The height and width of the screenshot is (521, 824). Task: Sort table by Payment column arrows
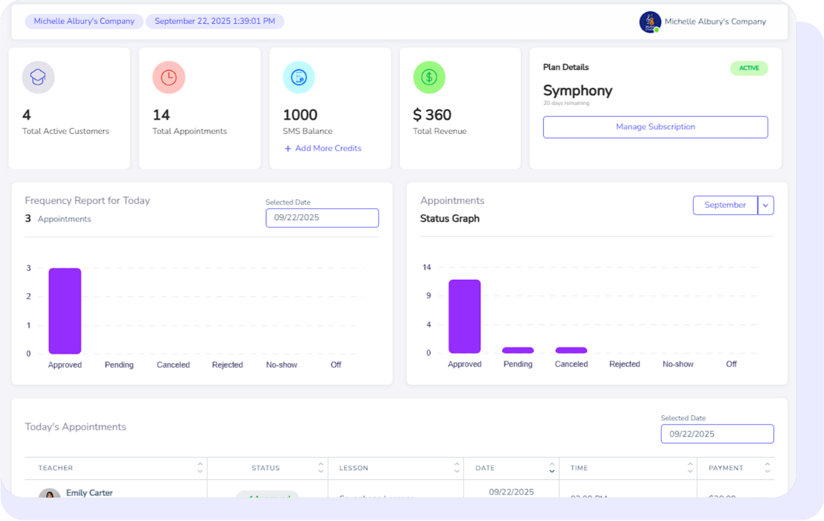click(x=767, y=467)
